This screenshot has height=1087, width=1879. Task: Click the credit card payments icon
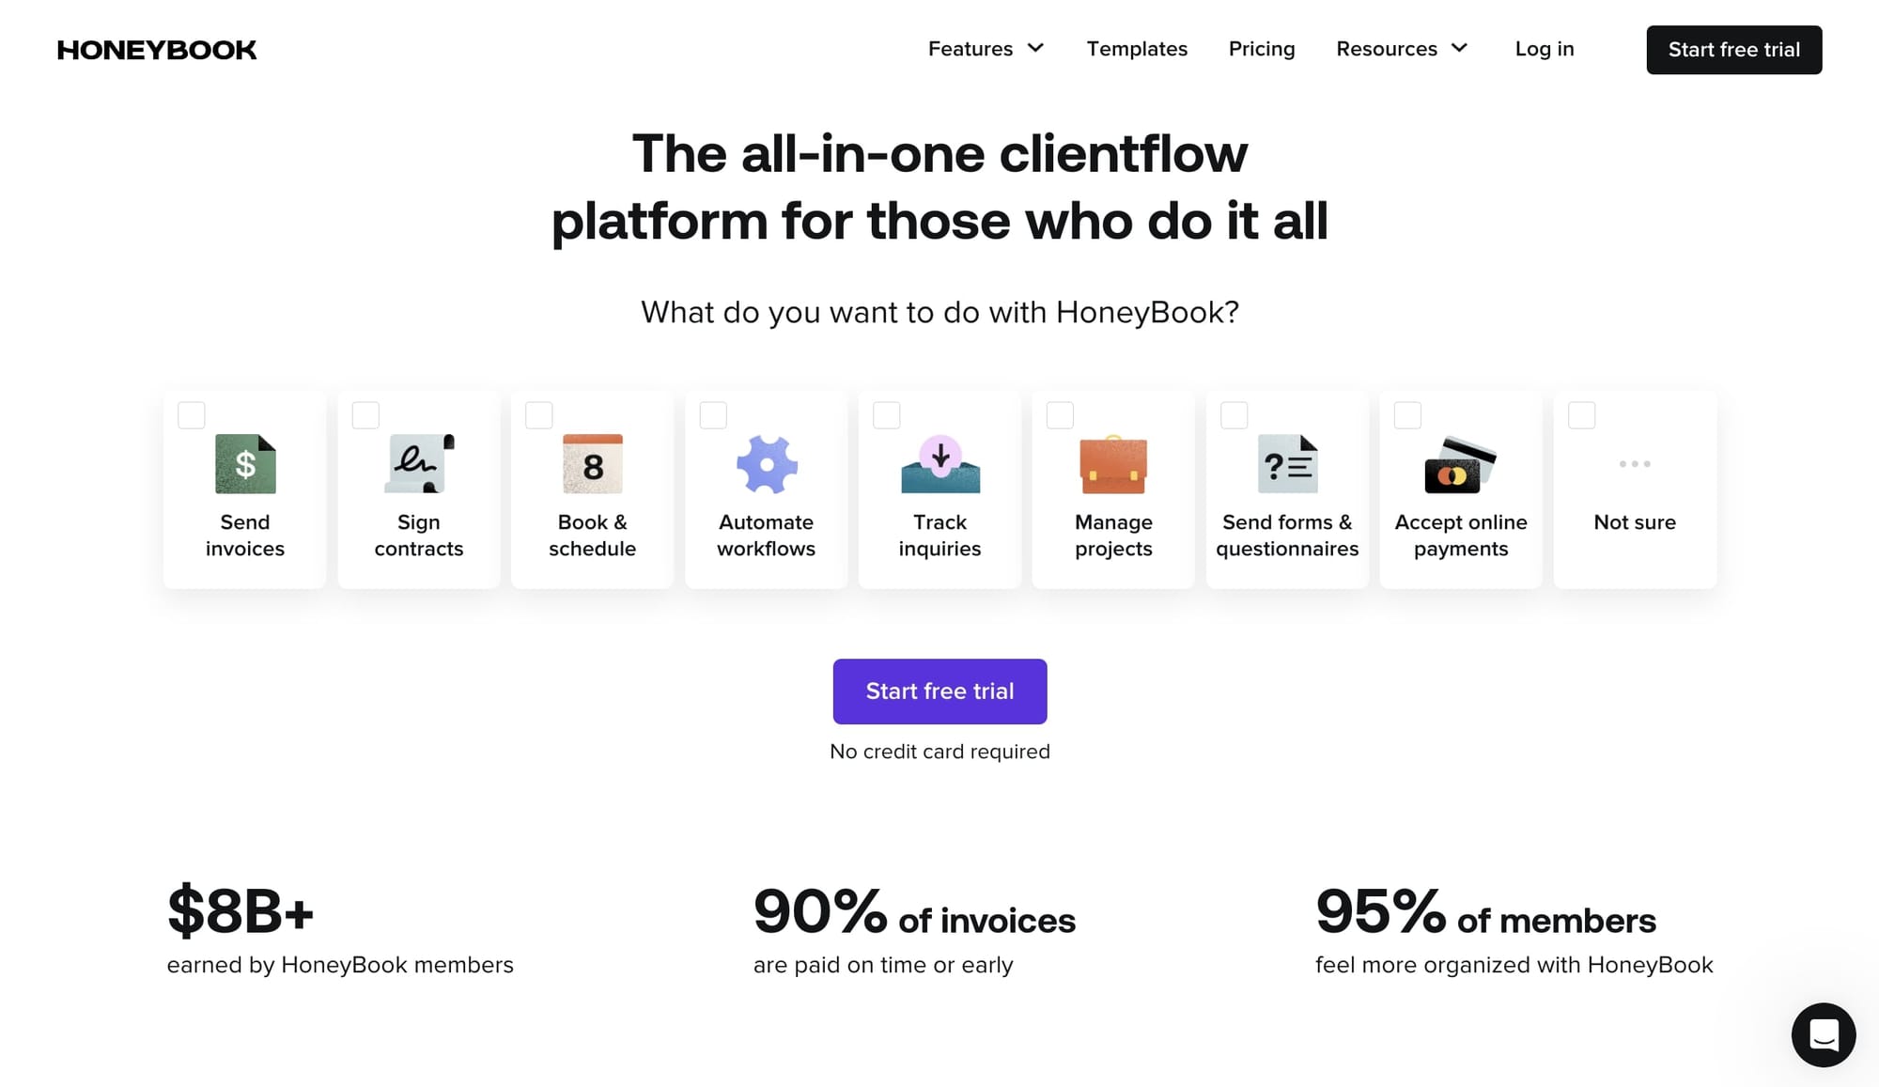pos(1460,464)
